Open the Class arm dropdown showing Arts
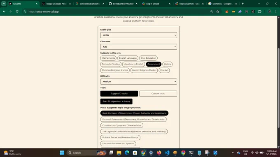280x157 pixels. pyautogui.click(x=139, y=47)
